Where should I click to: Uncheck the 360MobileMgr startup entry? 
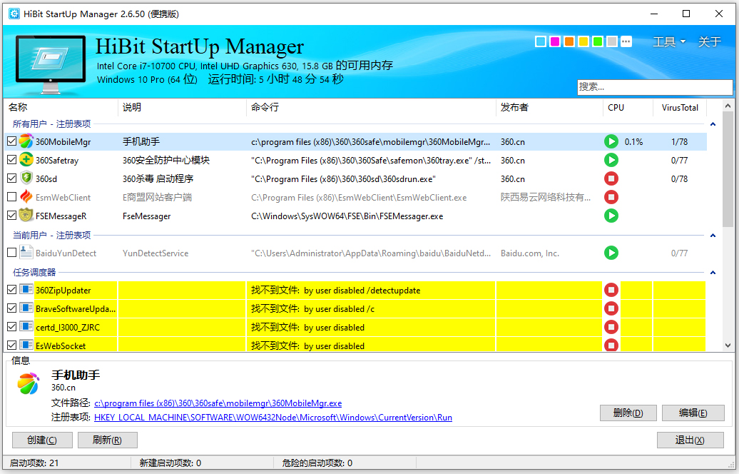[12, 141]
